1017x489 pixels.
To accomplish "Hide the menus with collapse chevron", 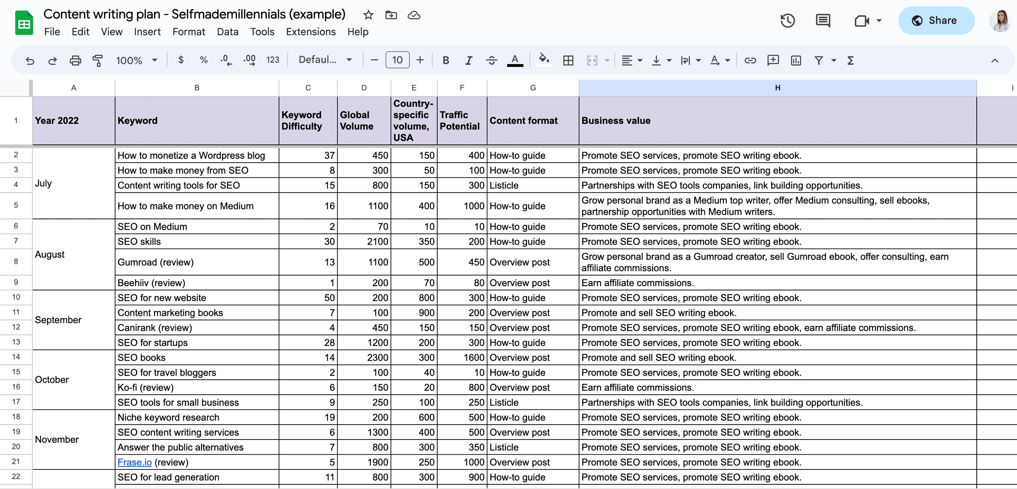I will tap(995, 61).
